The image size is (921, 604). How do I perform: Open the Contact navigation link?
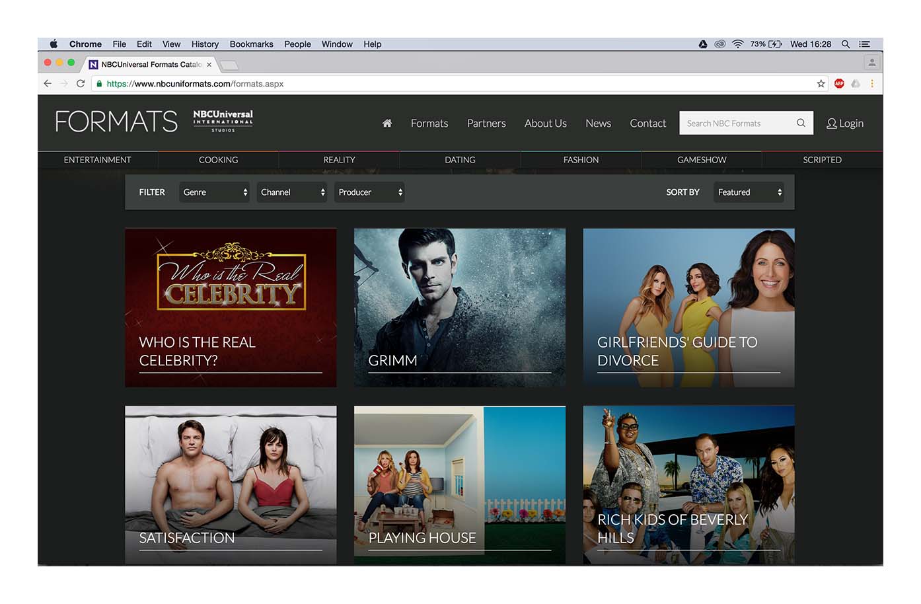(648, 124)
